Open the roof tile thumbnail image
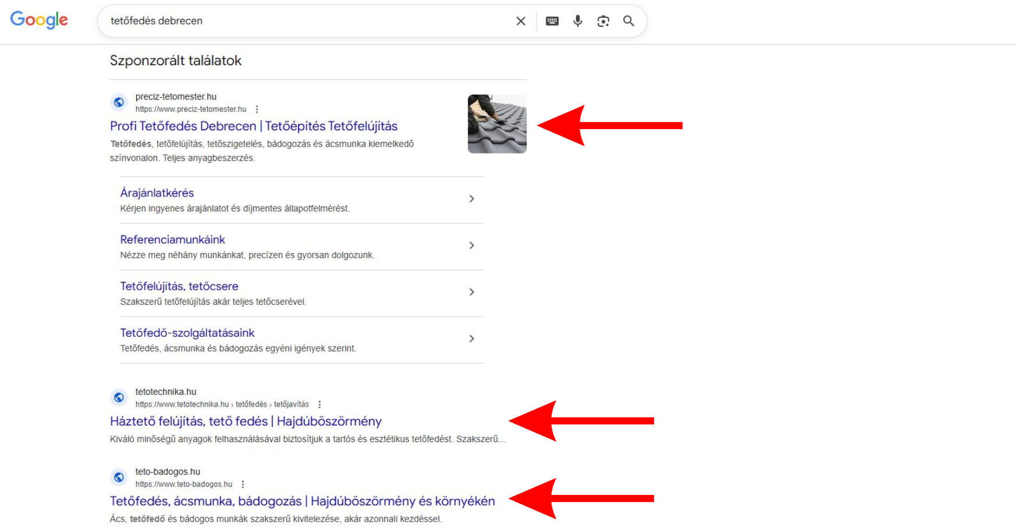1016x531 pixels. pyautogui.click(x=497, y=124)
